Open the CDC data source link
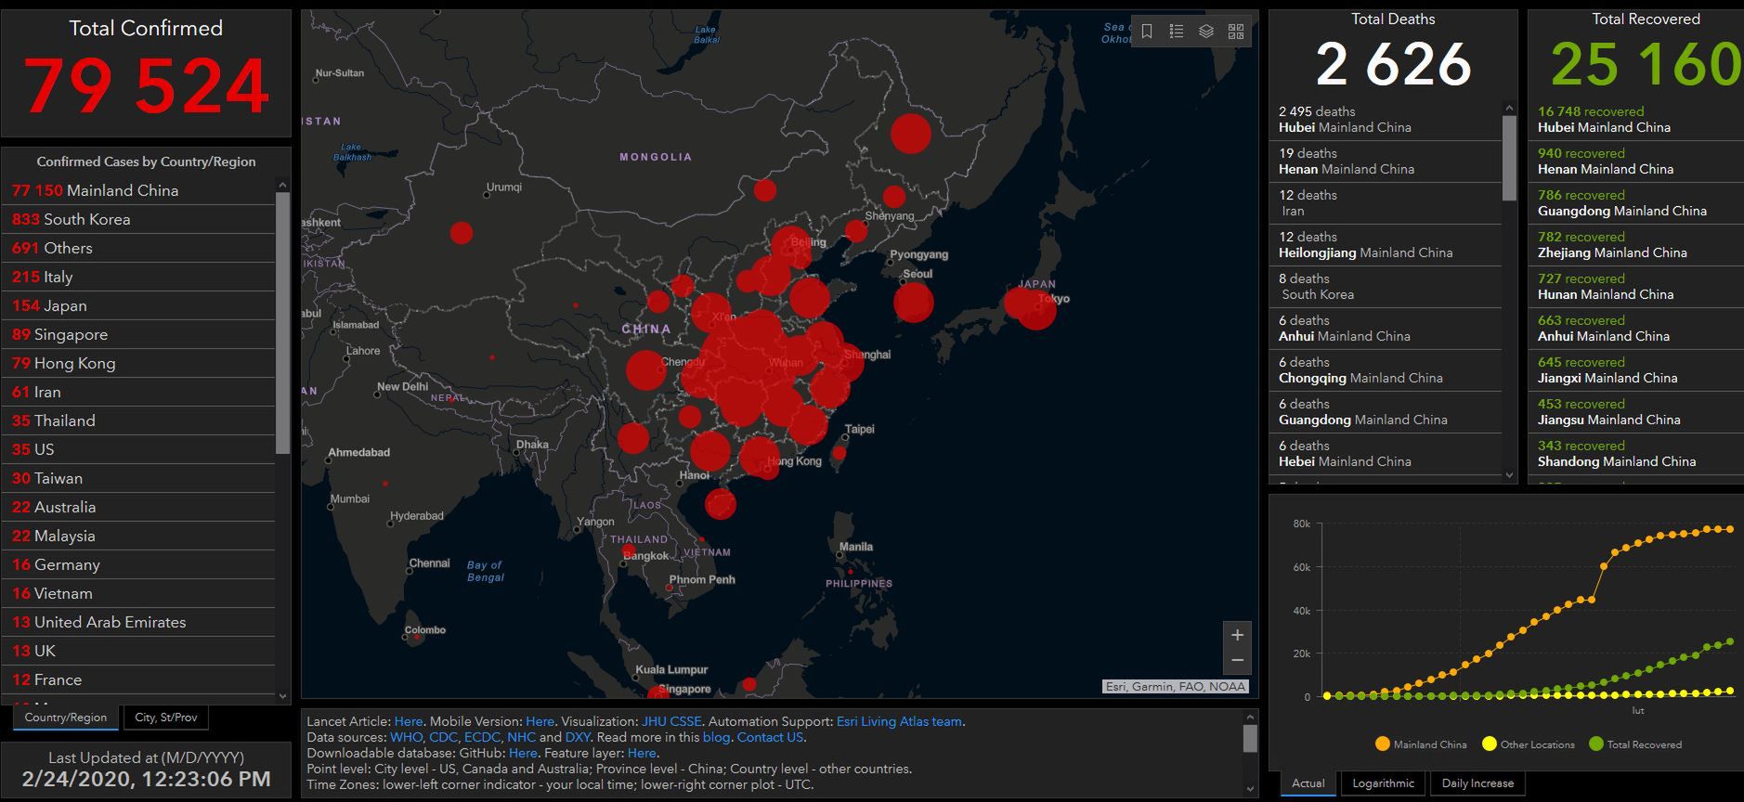Screen dimensions: 1744x802 [443, 737]
